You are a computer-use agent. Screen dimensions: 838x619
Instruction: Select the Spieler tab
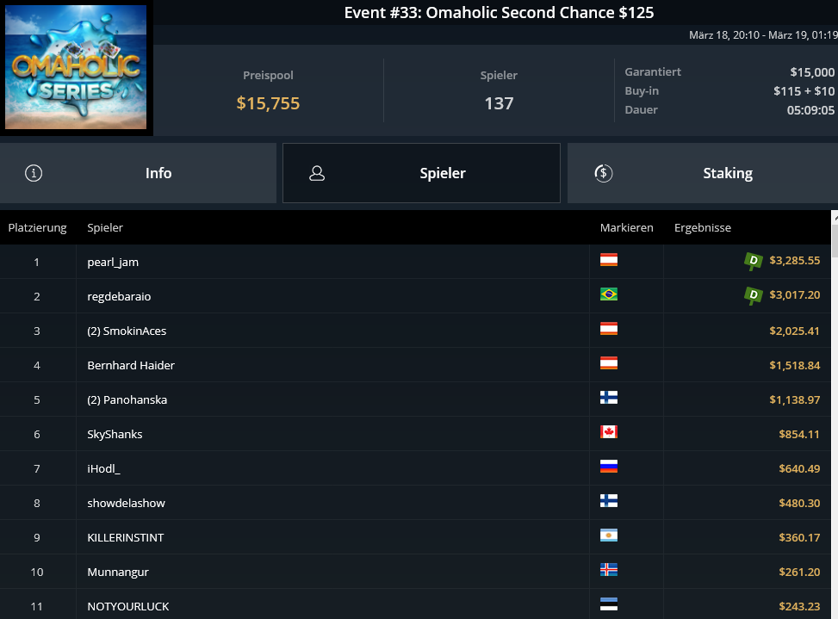(x=421, y=173)
